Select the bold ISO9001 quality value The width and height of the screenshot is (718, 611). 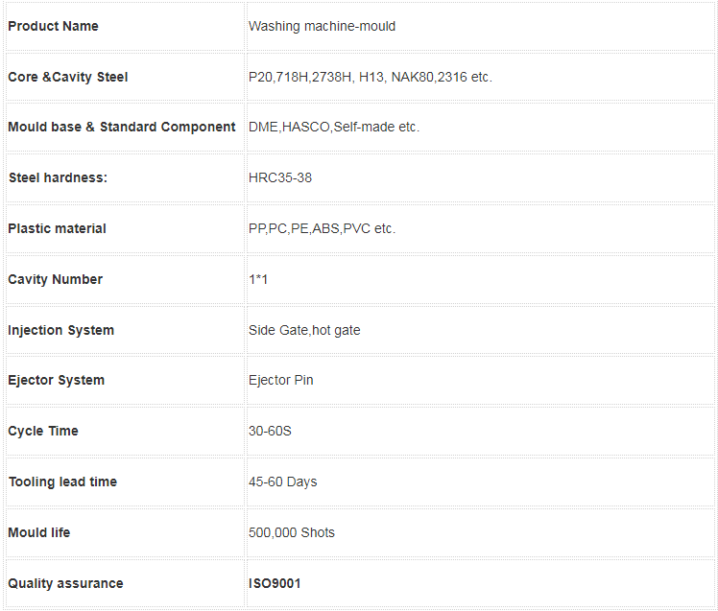pyautogui.click(x=275, y=583)
